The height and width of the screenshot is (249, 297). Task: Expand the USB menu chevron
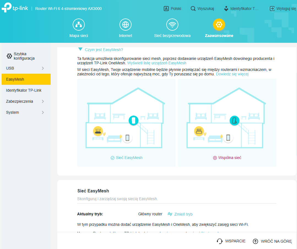click(x=43, y=68)
